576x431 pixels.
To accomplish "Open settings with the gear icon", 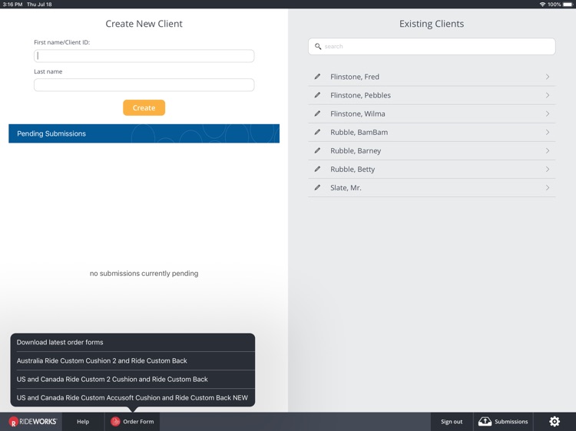I will point(554,422).
